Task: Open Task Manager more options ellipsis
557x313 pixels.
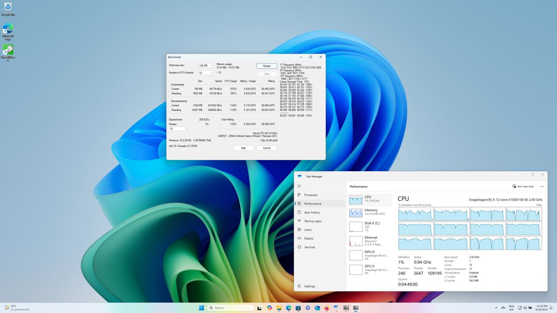Action: (x=542, y=186)
